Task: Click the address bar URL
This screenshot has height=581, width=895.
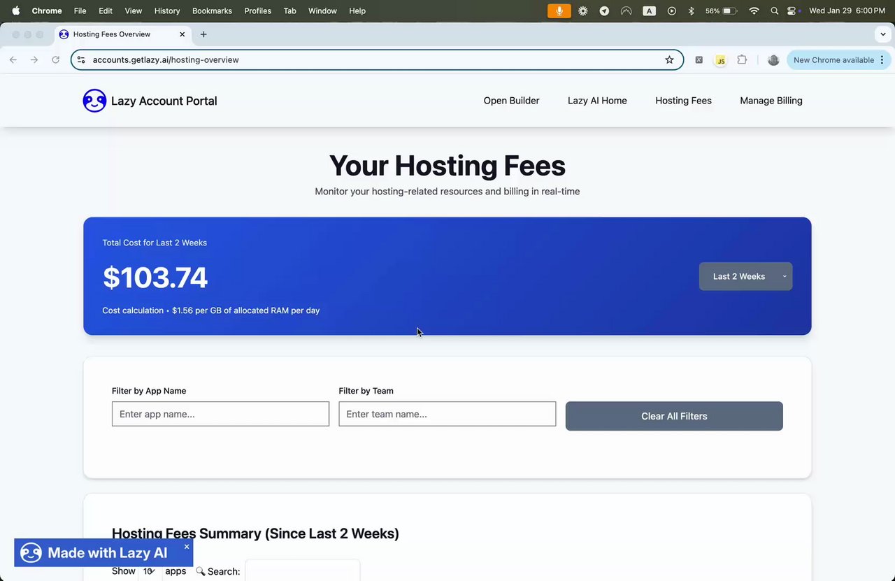Action: click(166, 60)
